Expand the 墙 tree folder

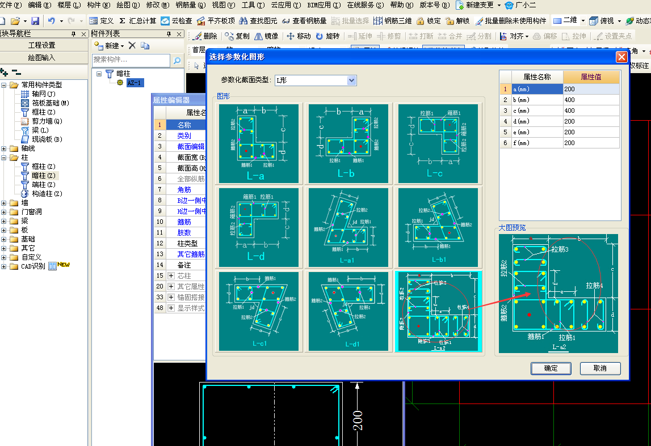pos(4,203)
